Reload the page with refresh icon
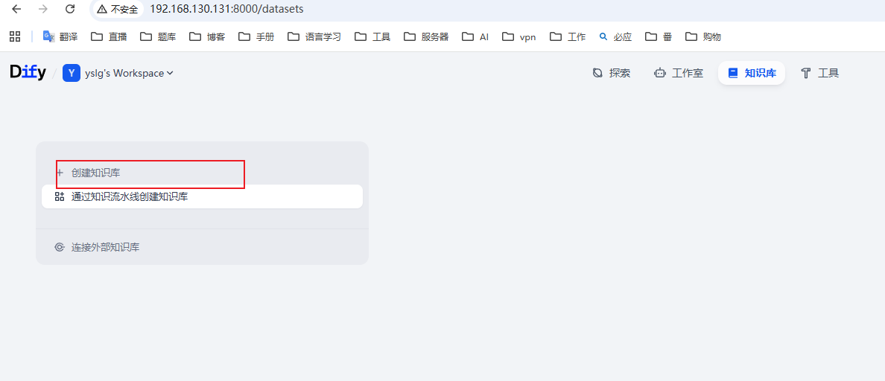The height and width of the screenshot is (381, 885). pyautogui.click(x=70, y=10)
